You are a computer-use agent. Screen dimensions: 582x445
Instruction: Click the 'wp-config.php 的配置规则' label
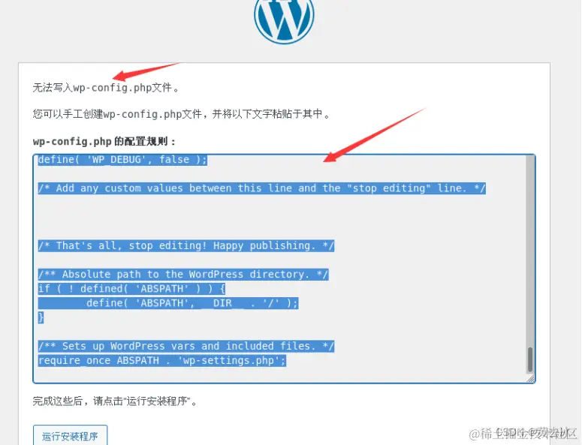coord(104,141)
